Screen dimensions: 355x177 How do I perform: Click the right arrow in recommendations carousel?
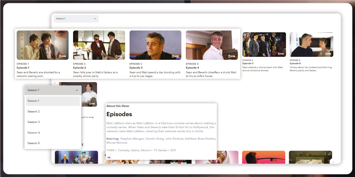(333, 162)
